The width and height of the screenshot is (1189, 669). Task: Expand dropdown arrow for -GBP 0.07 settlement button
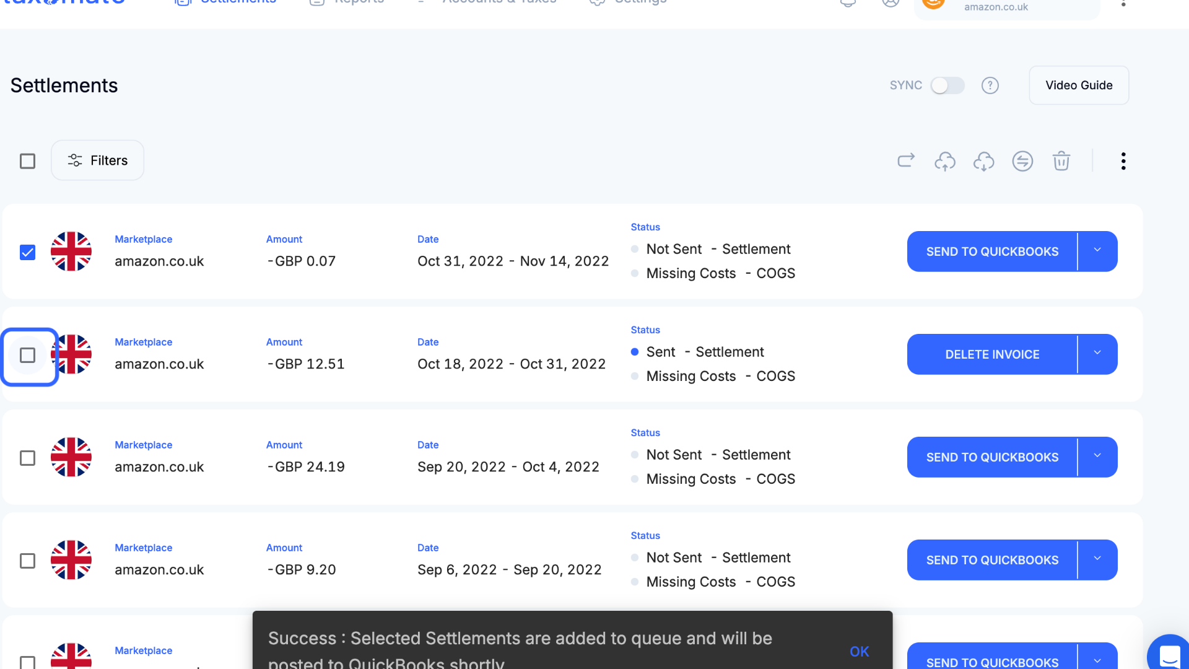tap(1097, 251)
